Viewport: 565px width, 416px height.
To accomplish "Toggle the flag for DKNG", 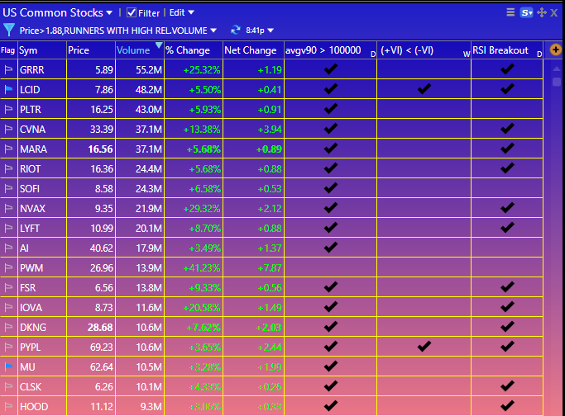I will tap(8, 327).
